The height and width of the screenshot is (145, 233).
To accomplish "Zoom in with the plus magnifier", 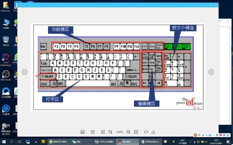I will (x=128, y=132).
